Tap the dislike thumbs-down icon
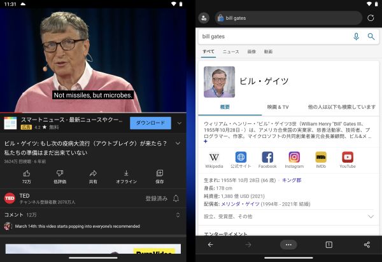This screenshot has width=382, height=262. 60,173
